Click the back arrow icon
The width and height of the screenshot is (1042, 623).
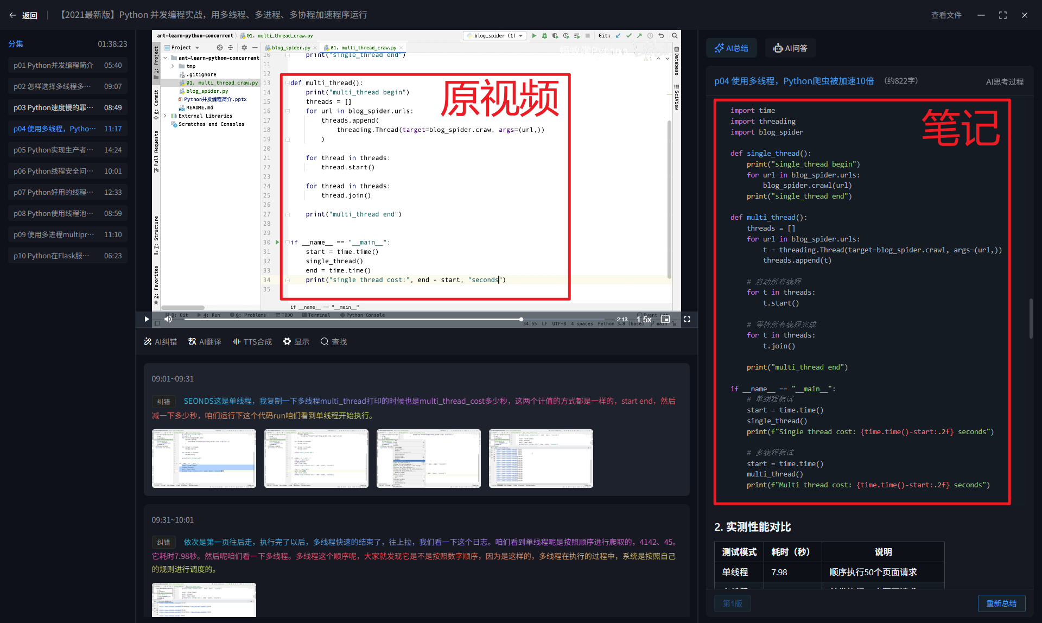coord(12,15)
